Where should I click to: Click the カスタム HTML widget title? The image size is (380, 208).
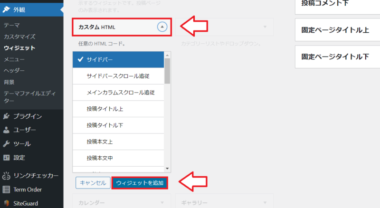tap(97, 27)
